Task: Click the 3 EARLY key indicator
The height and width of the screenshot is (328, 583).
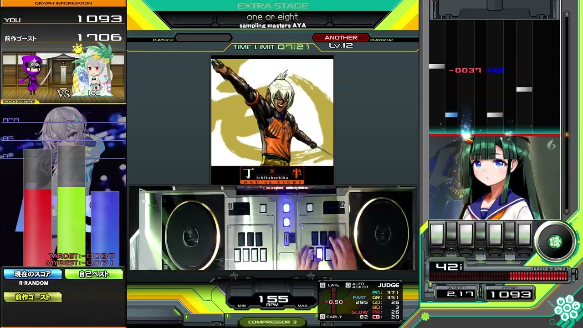Action: point(331,317)
